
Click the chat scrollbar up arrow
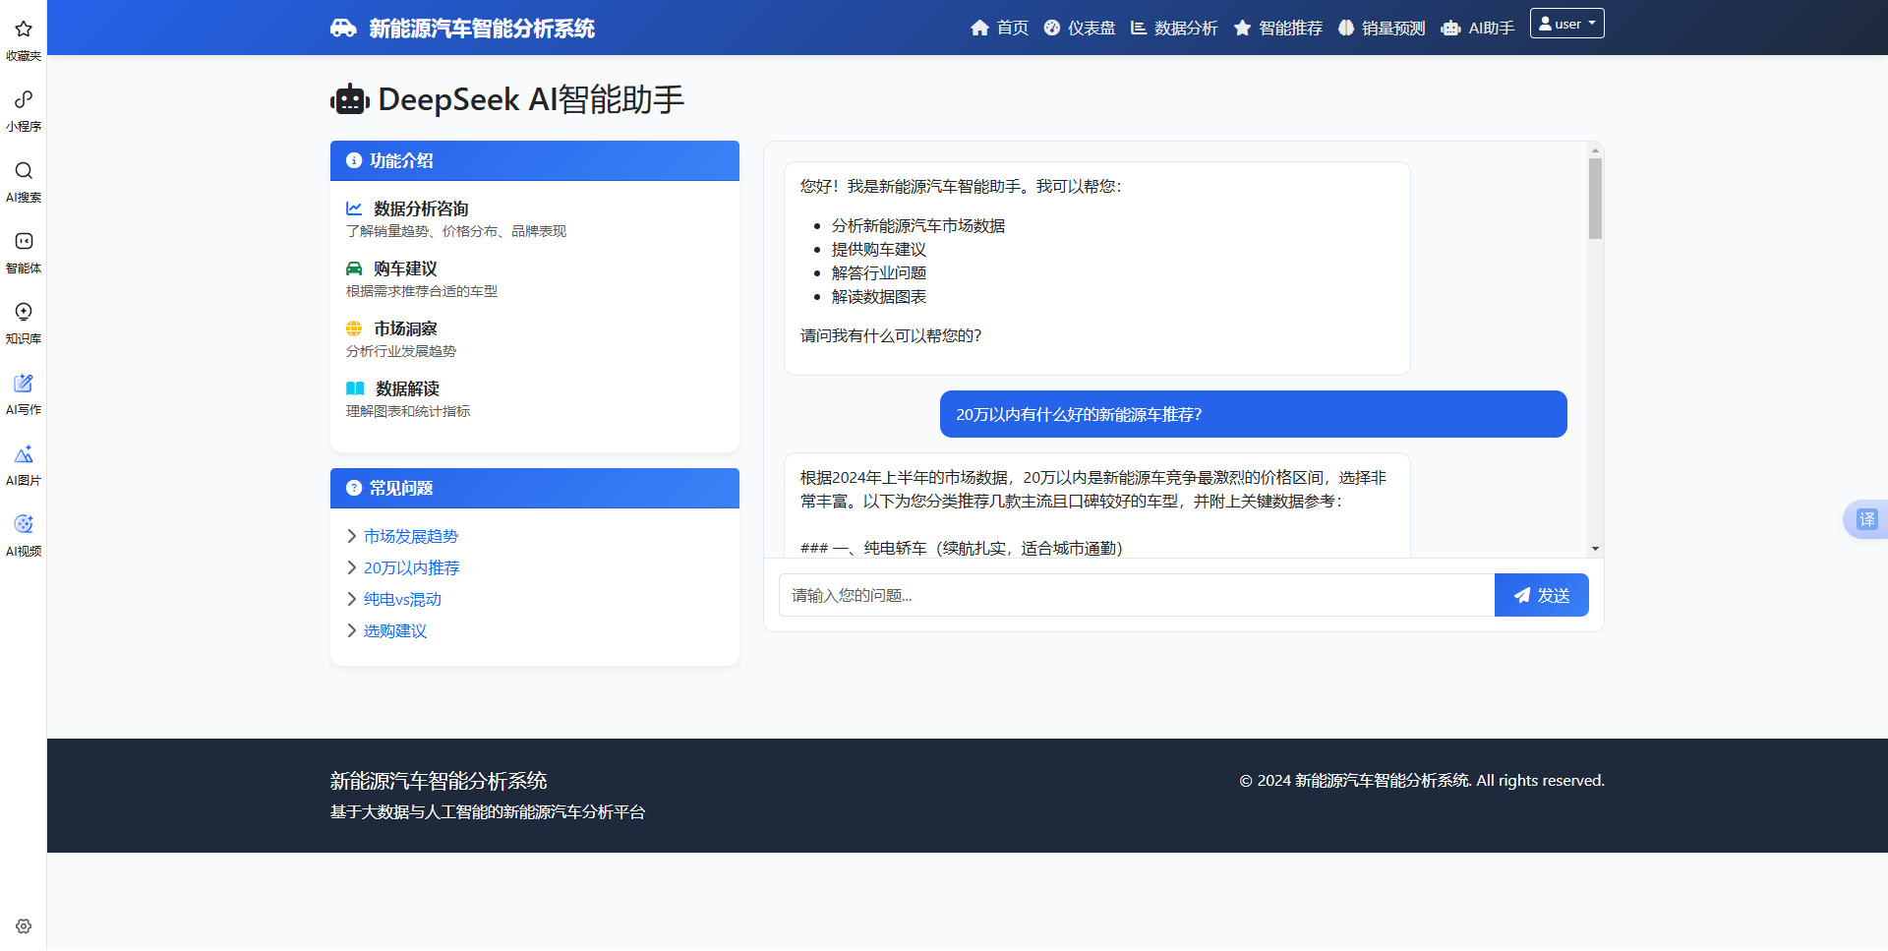[1595, 150]
